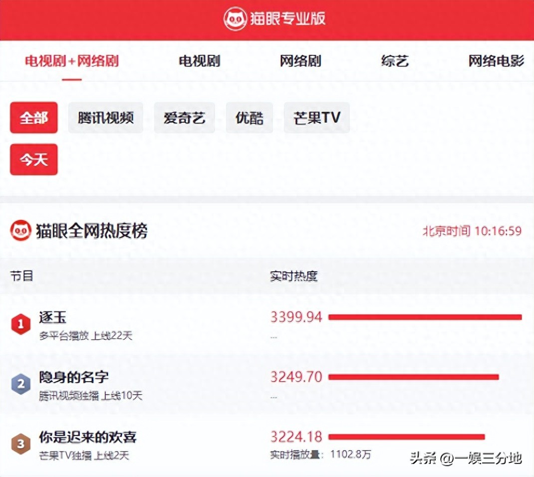Filter by 爱奇艺 platform
This screenshot has width=534, height=477.
[184, 118]
